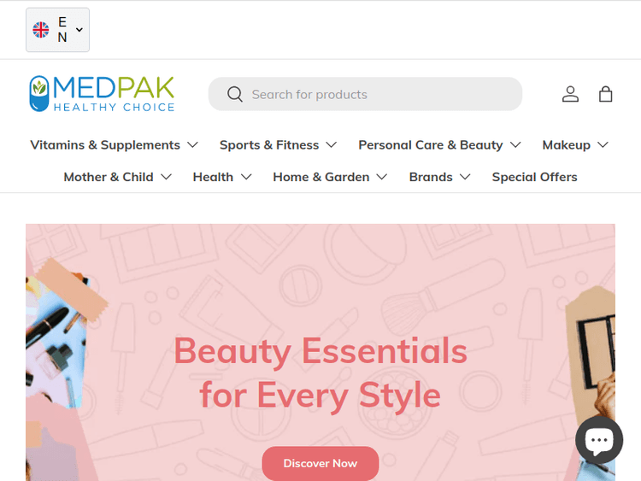Screen dimensions: 641x481
Task: Open the shopping bag cart icon
Action: [x=605, y=94]
